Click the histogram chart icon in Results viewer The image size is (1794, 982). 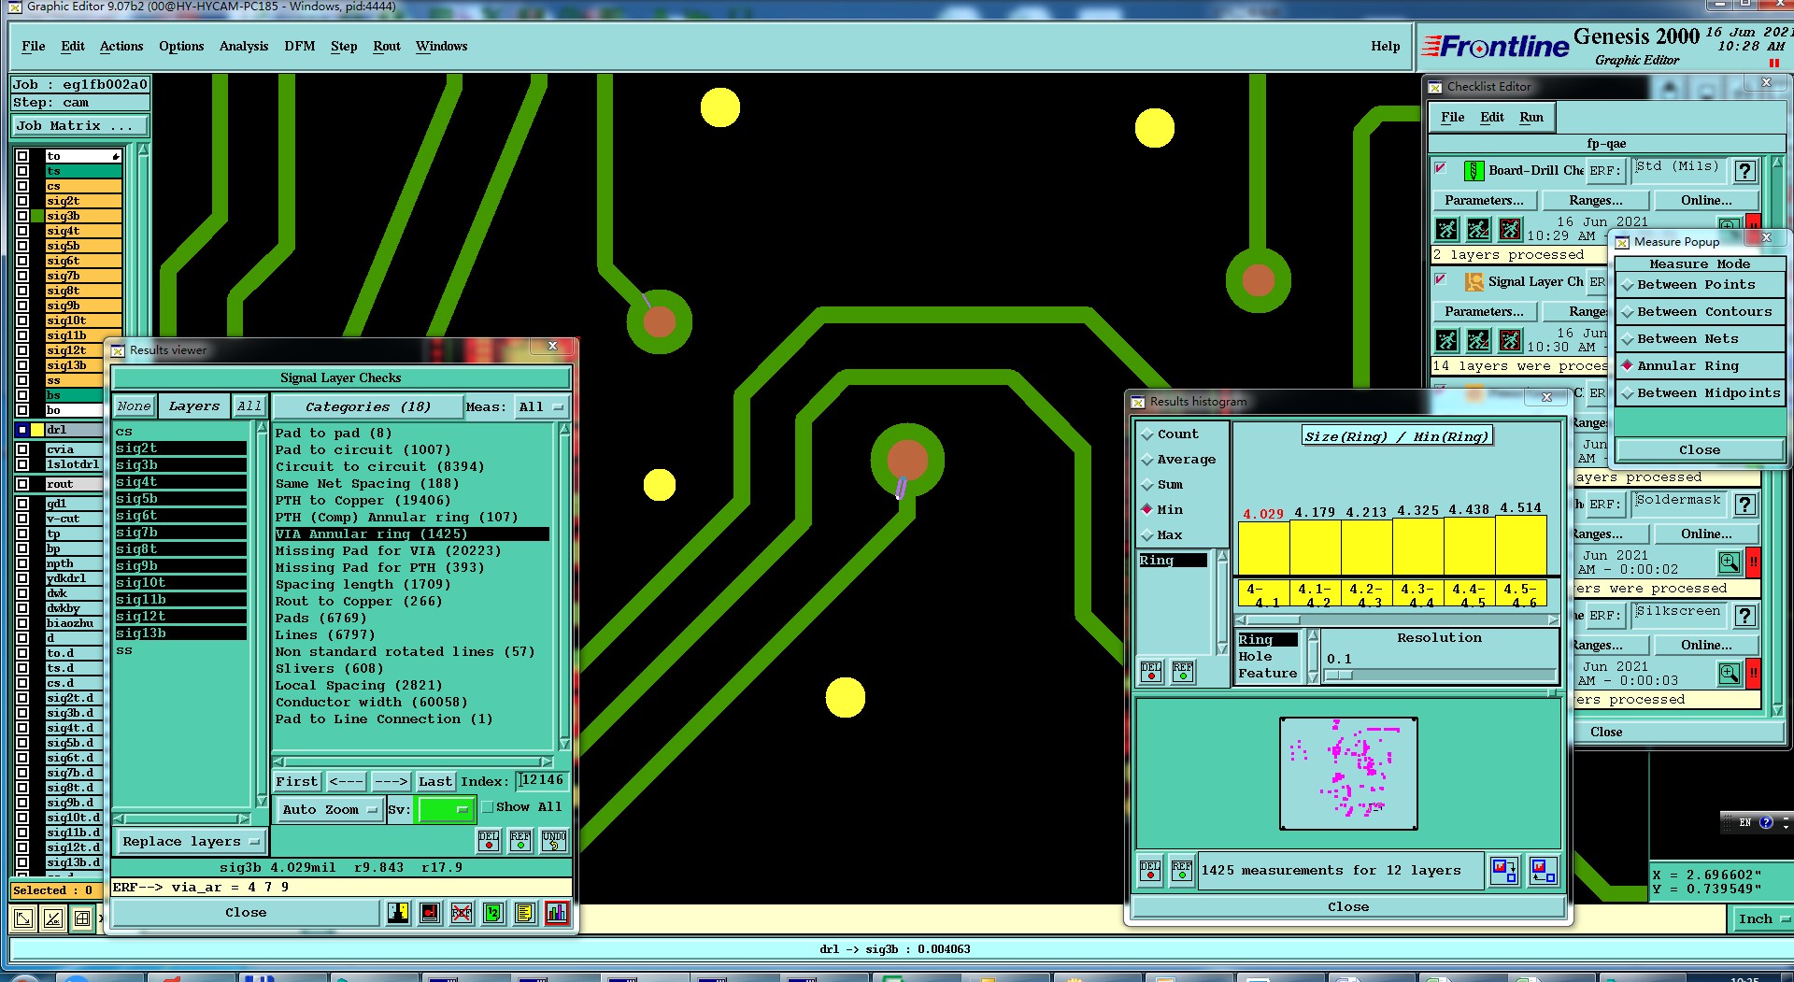557,913
